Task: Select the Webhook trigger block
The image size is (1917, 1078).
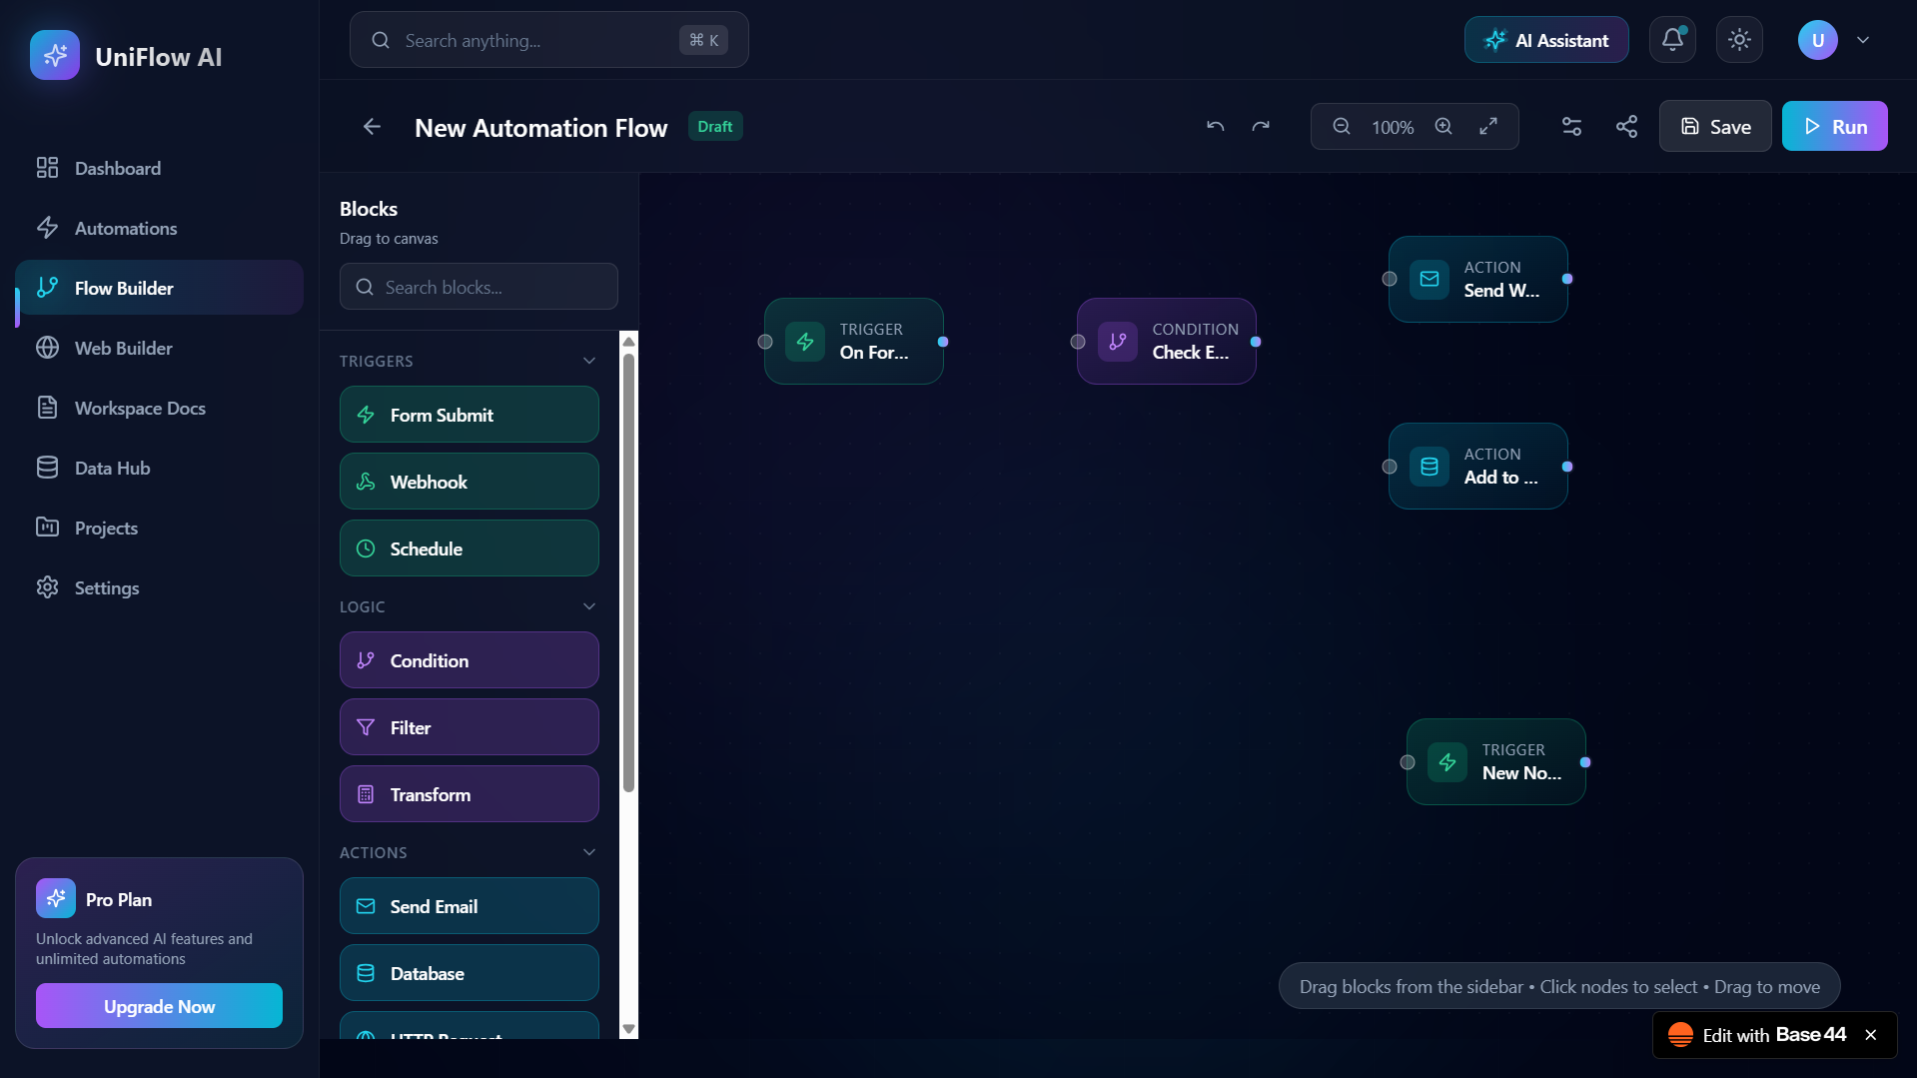Action: 469,481
